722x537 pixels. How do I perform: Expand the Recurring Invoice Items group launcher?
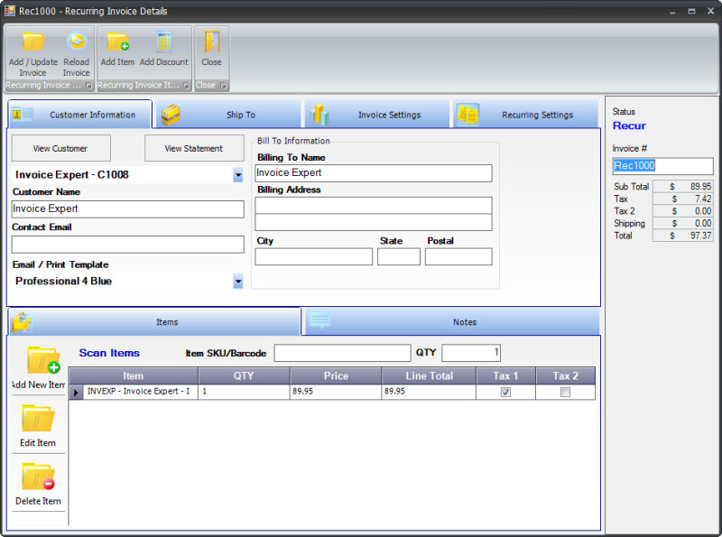click(186, 86)
